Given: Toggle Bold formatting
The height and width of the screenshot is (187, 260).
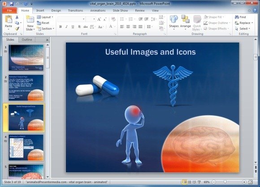Looking at the screenshot, I should (x=61, y=27).
